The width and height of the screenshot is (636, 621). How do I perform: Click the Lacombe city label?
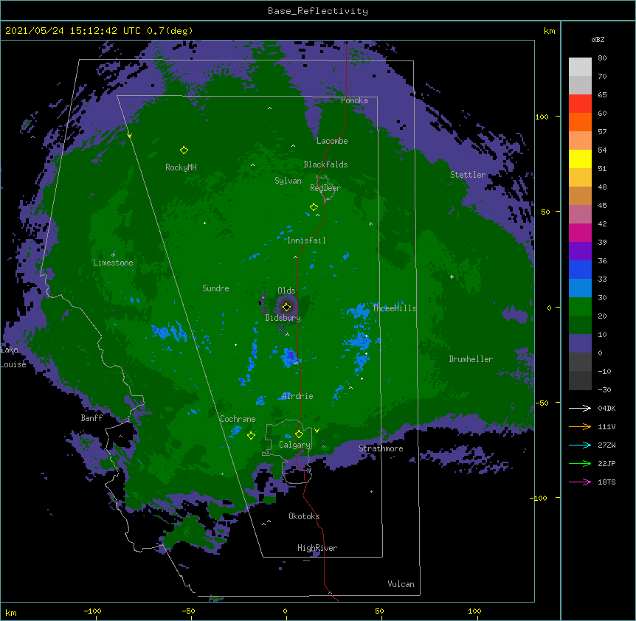coord(332,141)
